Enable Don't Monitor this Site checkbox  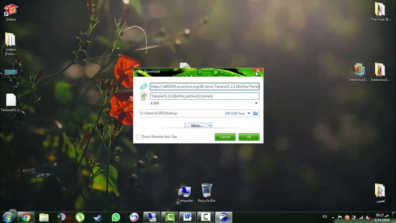(x=138, y=137)
